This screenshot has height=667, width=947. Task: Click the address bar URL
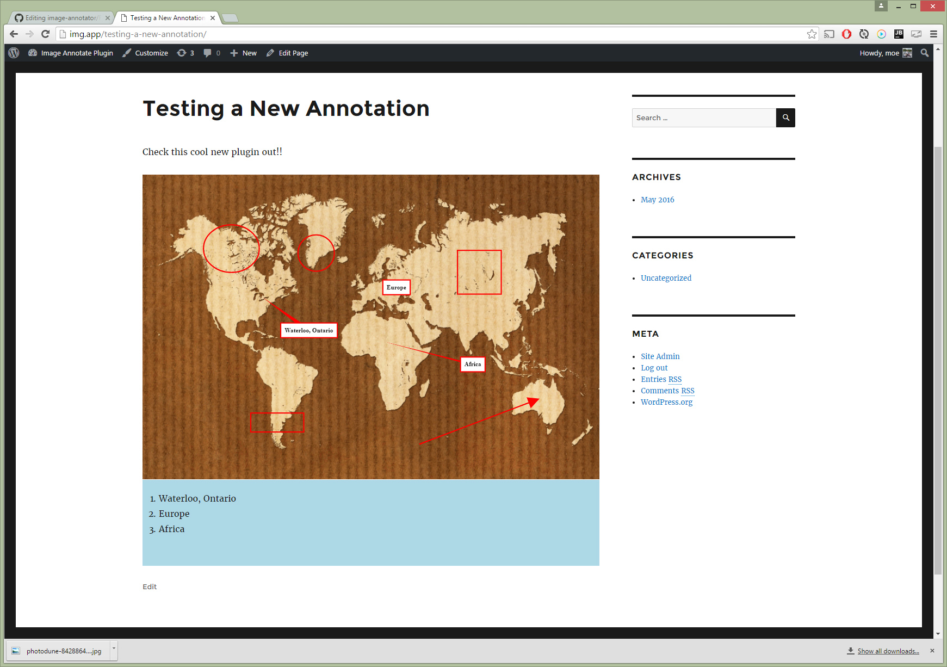[x=138, y=34]
